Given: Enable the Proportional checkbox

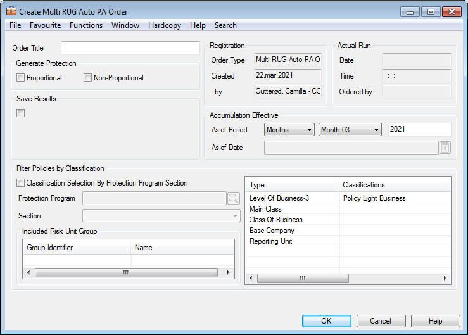Looking at the screenshot, I should (x=20, y=78).
